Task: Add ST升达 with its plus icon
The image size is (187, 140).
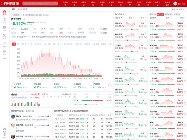Action: pos(145,59)
